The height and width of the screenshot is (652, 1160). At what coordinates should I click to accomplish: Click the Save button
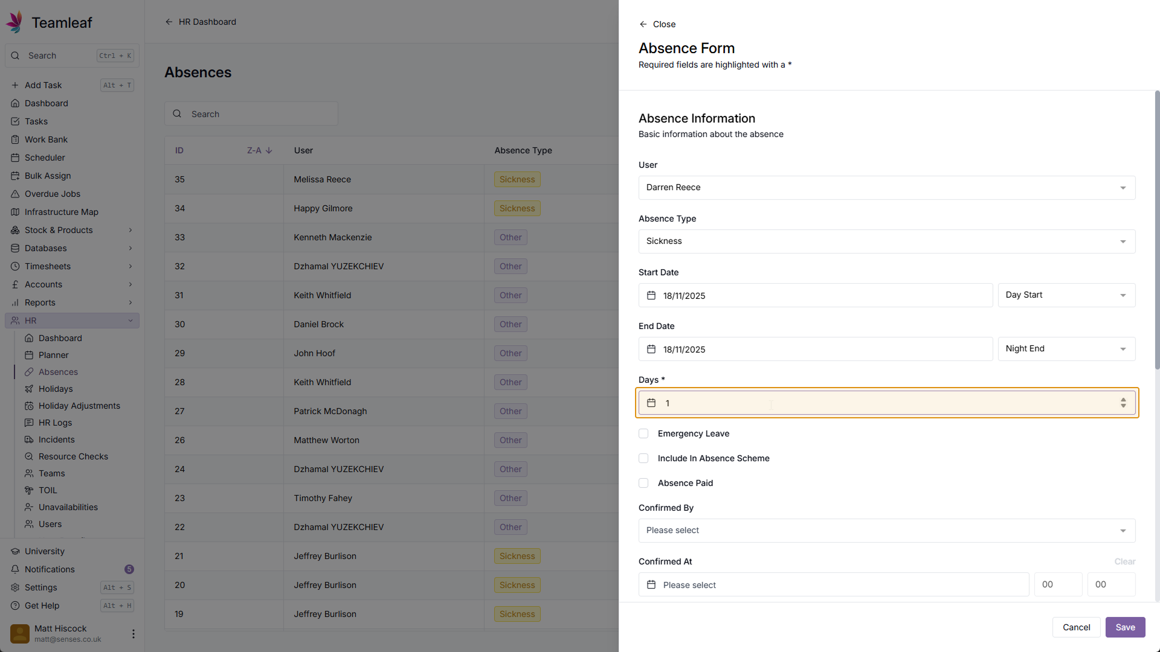coord(1125,627)
